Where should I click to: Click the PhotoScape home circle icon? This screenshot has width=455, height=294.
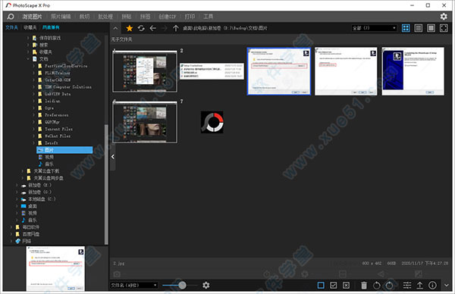click(11, 17)
